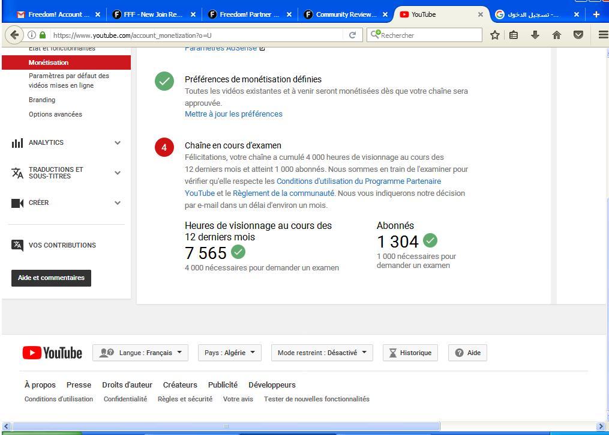Bookmark this page with the star icon
609x435 pixels.
pos(494,35)
